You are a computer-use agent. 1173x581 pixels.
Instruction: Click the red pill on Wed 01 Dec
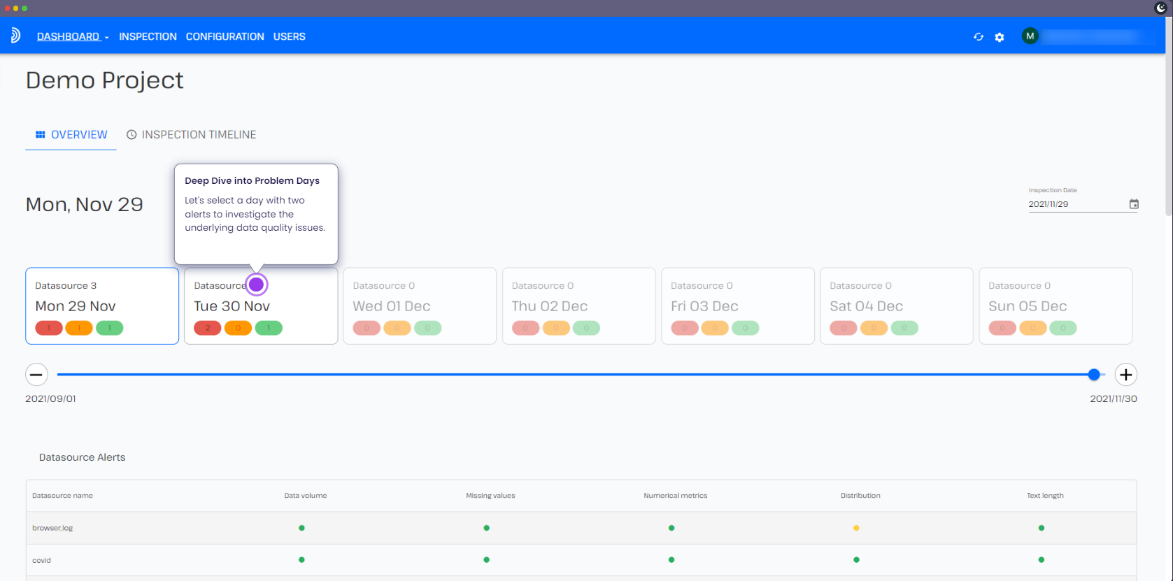[x=367, y=328]
